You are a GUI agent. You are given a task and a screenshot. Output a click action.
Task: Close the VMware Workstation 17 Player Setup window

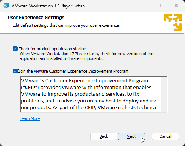(x=176, y=6)
